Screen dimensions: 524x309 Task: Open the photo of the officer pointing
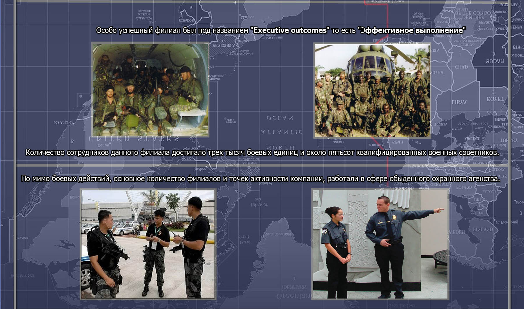click(380, 244)
